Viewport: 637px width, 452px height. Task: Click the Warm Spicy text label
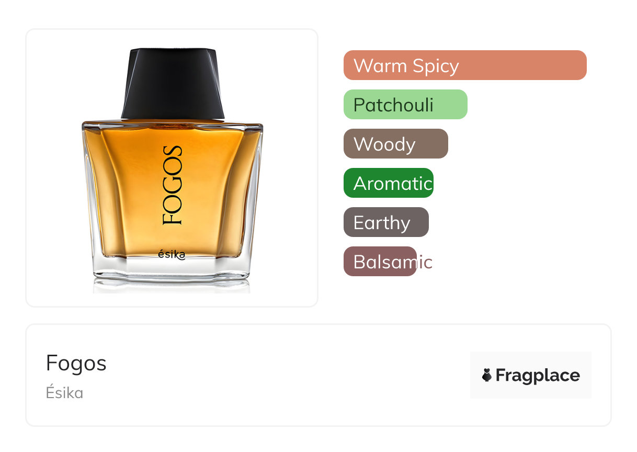tap(406, 66)
